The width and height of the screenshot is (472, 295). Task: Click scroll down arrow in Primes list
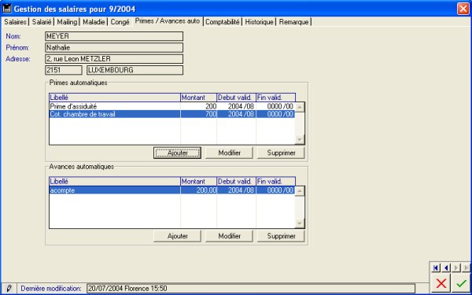(x=300, y=140)
